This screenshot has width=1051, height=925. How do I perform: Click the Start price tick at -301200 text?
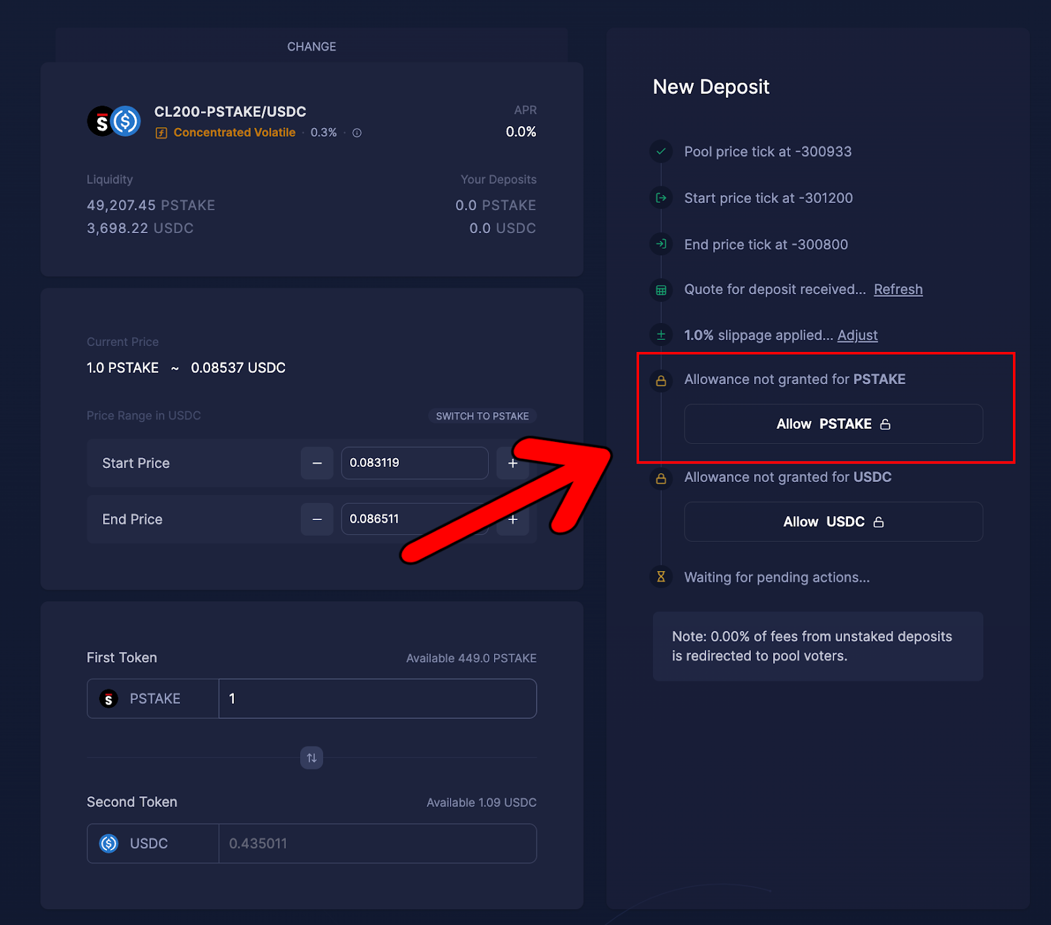point(769,198)
